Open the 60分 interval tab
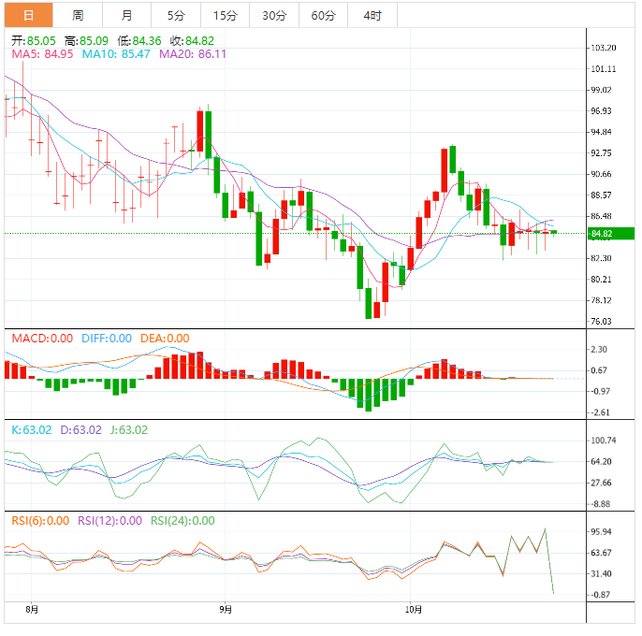 tap(324, 15)
